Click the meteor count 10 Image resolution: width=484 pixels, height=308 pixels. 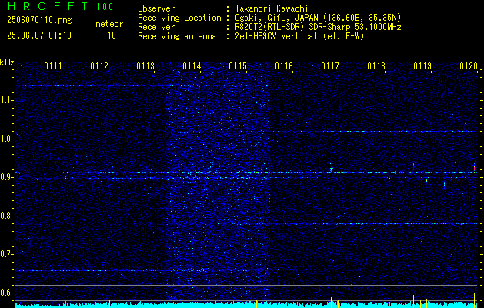click(112, 35)
